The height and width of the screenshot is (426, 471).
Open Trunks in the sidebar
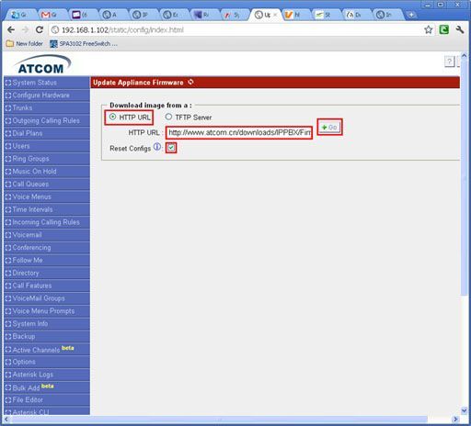pos(47,108)
